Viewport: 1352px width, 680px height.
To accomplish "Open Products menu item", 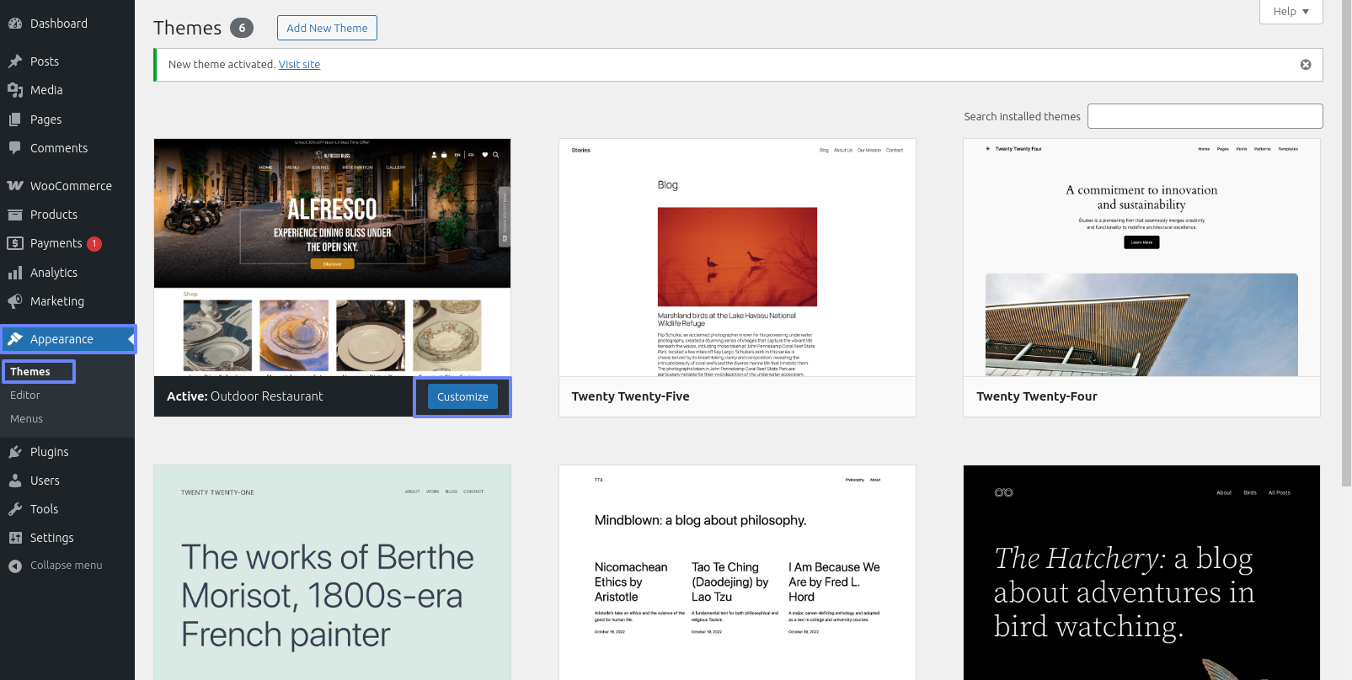I will coord(67,215).
